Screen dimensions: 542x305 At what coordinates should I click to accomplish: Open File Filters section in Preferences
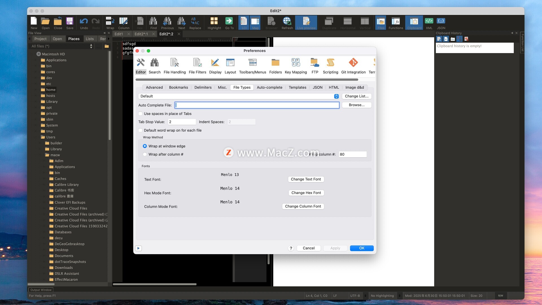[x=197, y=66]
